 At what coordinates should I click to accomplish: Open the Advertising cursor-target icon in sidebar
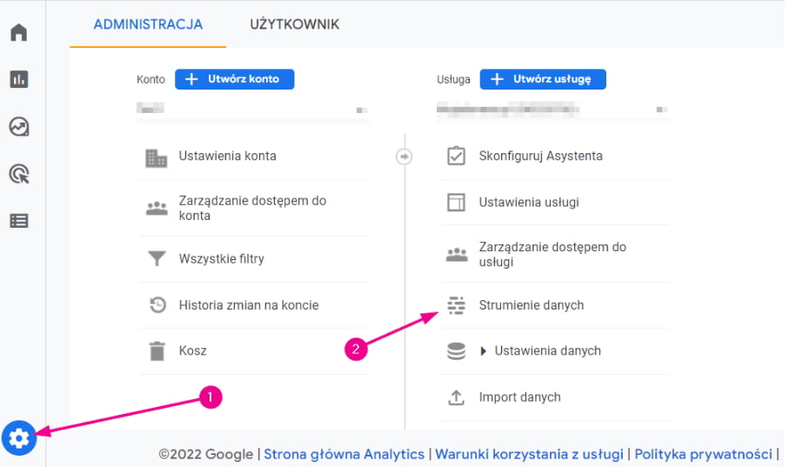pos(19,174)
